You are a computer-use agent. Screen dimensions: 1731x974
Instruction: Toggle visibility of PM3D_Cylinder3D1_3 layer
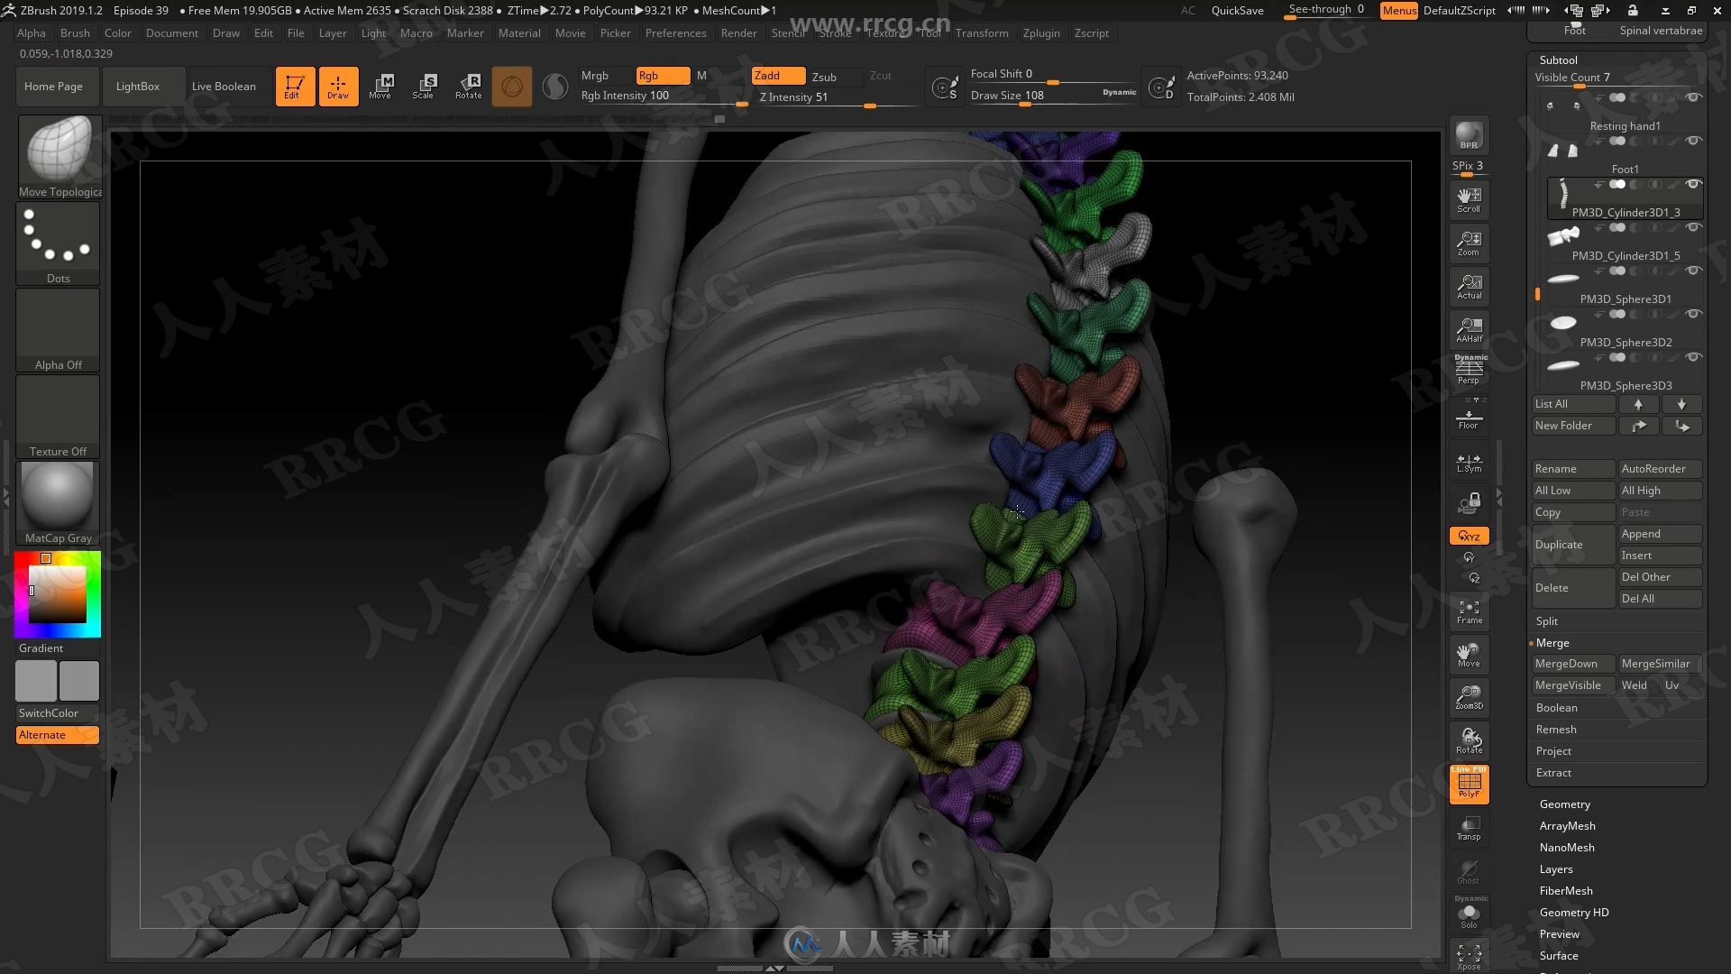pos(1694,228)
